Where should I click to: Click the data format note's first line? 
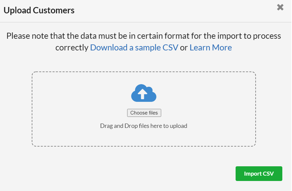[144, 36]
